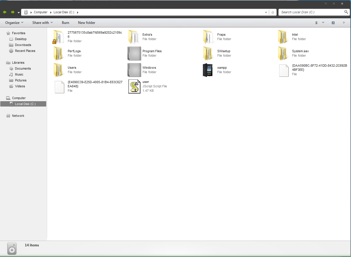Screen dimensions: 351x257
Task: Select the {E4090C39-E25D...} blank file icon
Action: point(59,87)
